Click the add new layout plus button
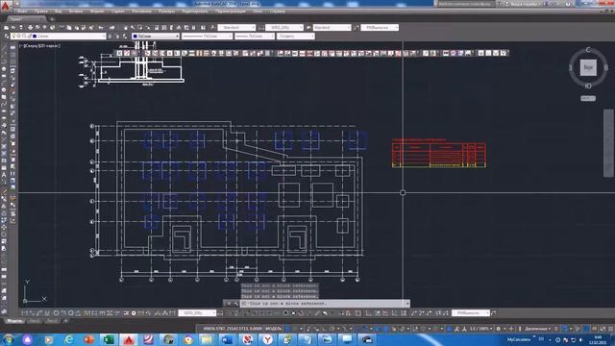 coord(65,321)
